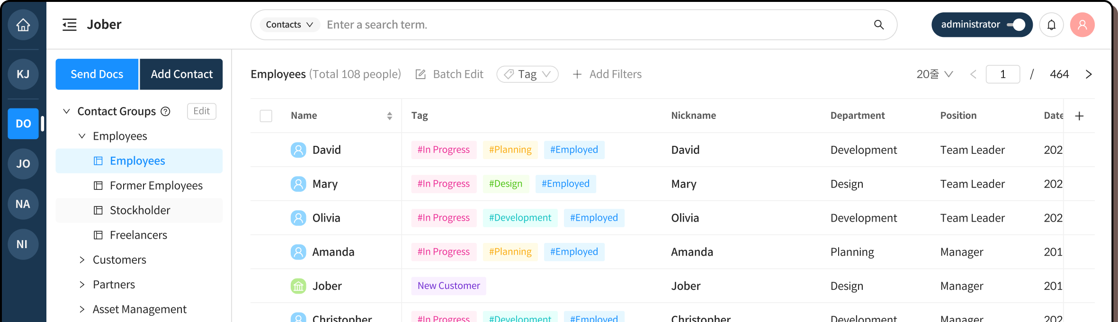Click the Send Docs button

97,74
